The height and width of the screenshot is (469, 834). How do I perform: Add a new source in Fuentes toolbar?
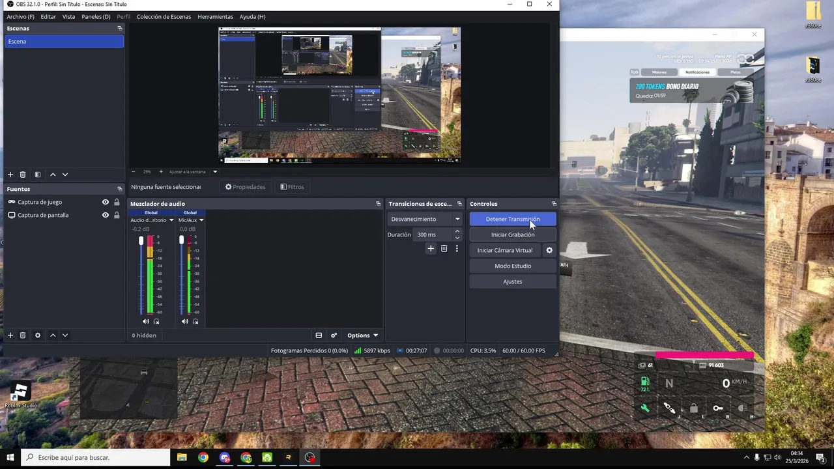(x=10, y=335)
